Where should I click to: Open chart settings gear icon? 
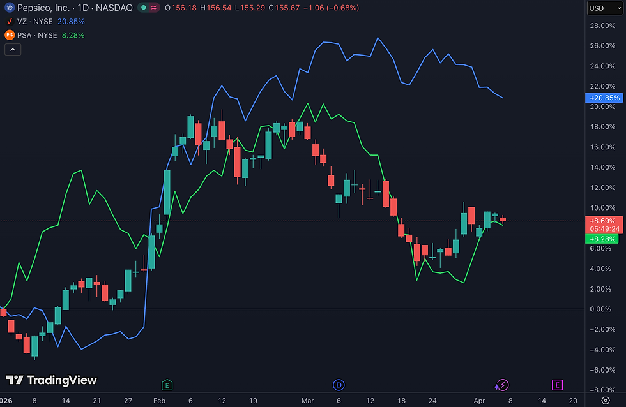click(606, 400)
